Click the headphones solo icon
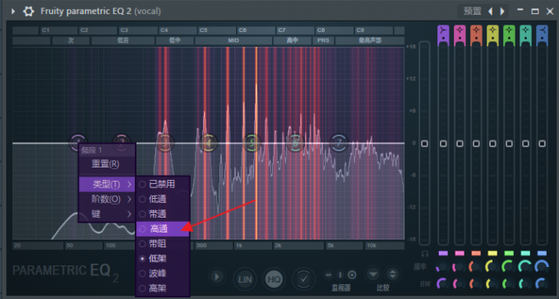This screenshot has height=299, width=559. pos(425,254)
